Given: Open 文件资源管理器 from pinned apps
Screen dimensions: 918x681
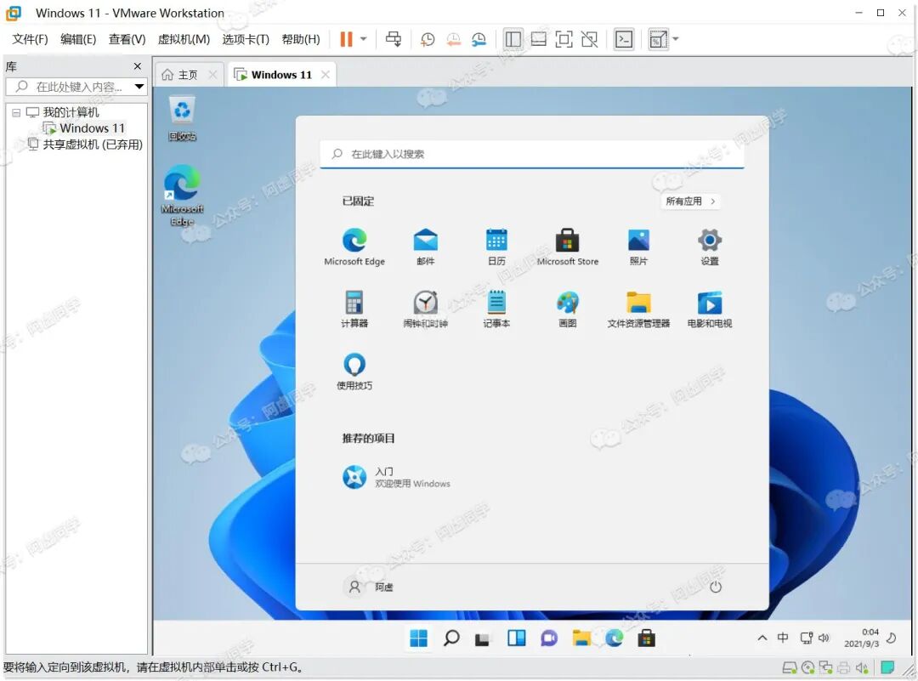Looking at the screenshot, I should click(x=638, y=309).
